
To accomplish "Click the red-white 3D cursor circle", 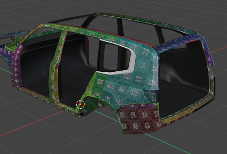I will [x=80, y=104].
